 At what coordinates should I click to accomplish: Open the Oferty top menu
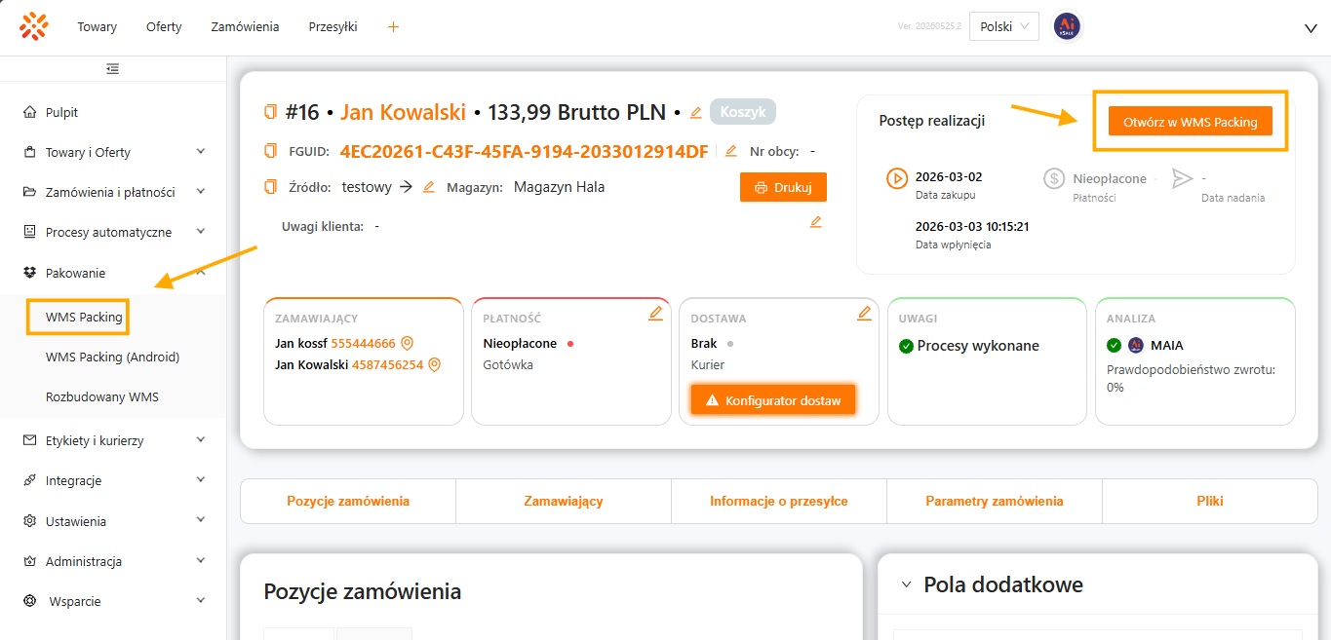[164, 26]
